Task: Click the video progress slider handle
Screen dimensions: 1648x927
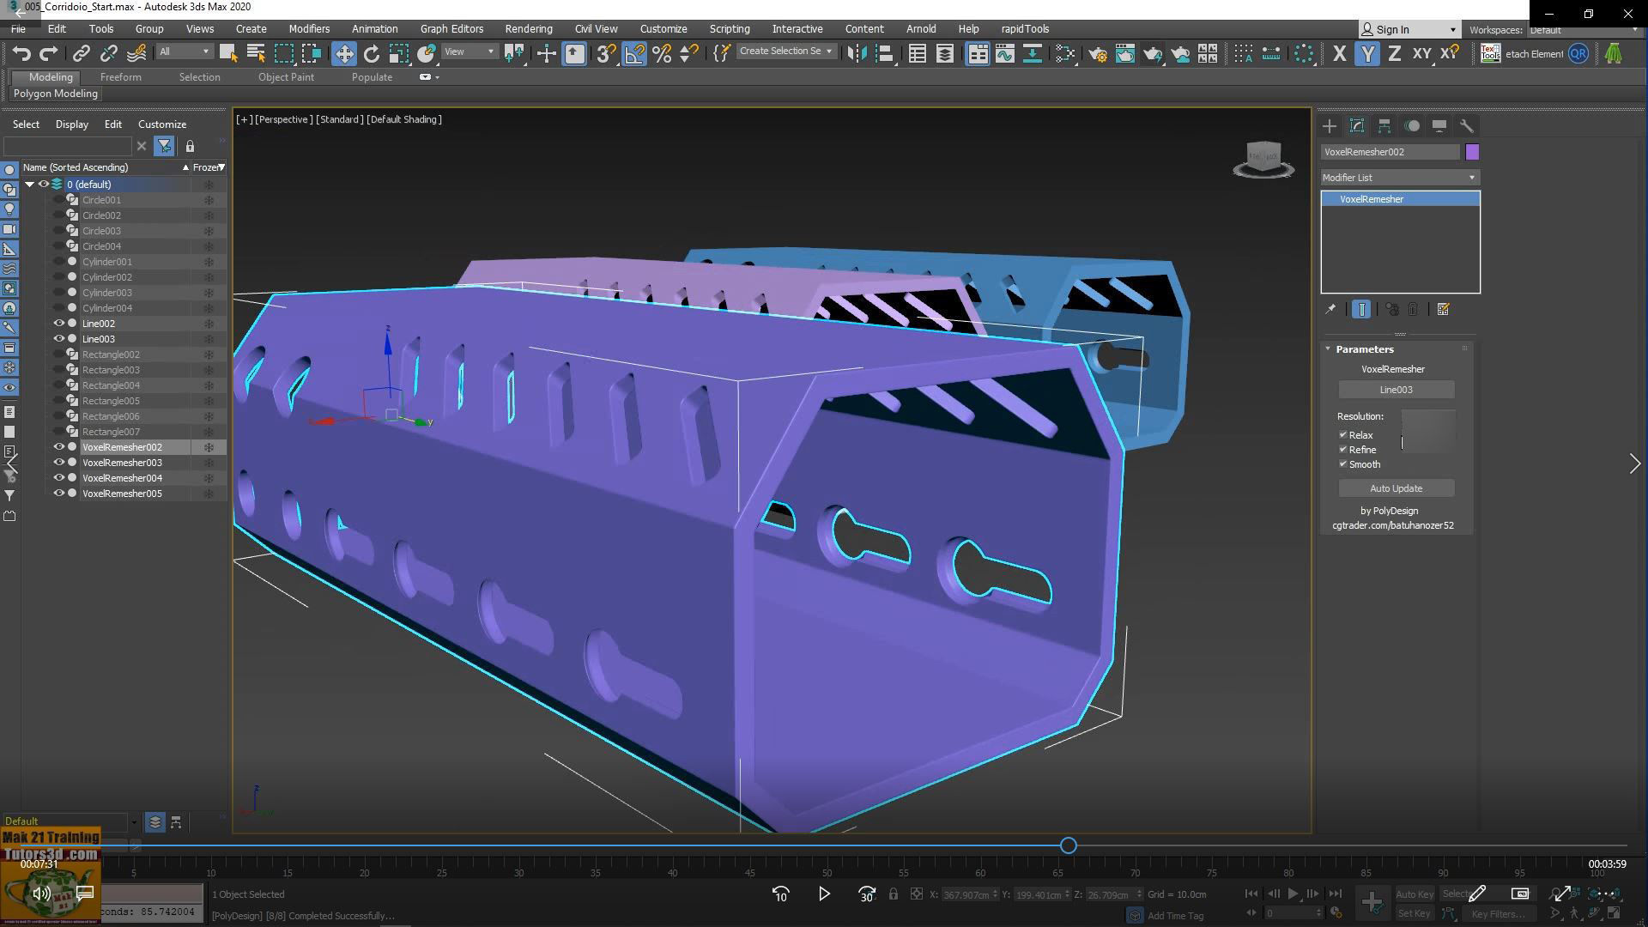Action: tap(1068, 845)
